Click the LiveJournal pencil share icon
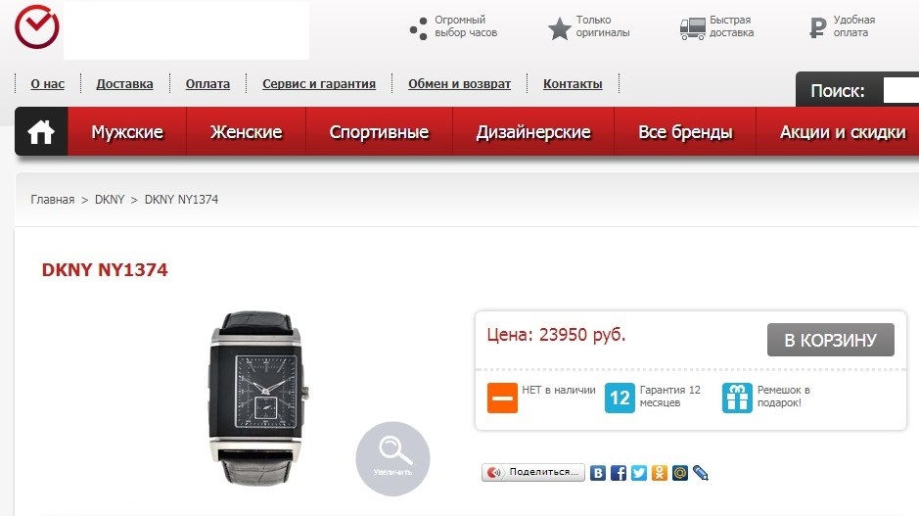 tap(701, 473)
